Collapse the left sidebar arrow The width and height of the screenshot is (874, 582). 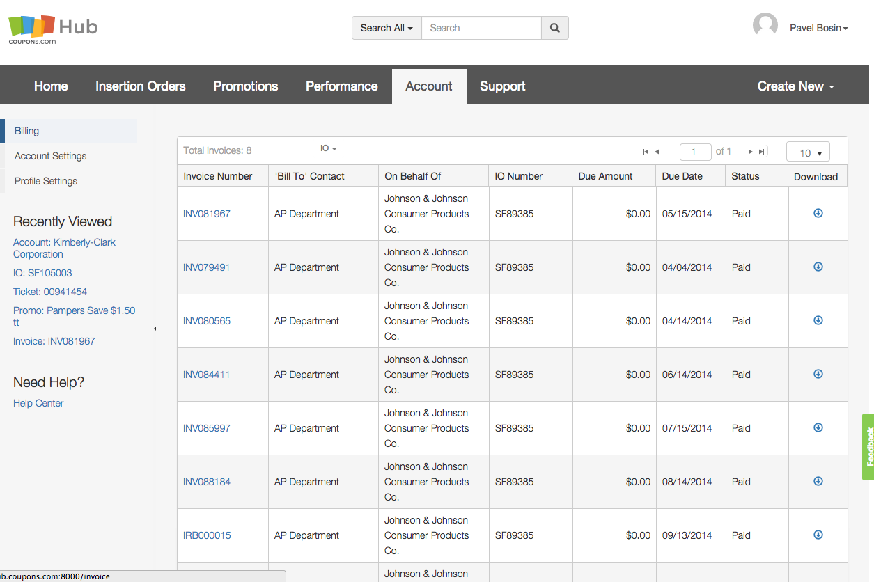pyautogui.click(x=155, y=329)
